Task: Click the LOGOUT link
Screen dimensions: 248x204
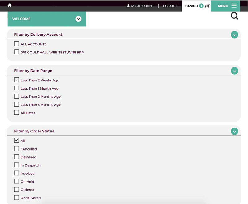Action: coord(170,6)
